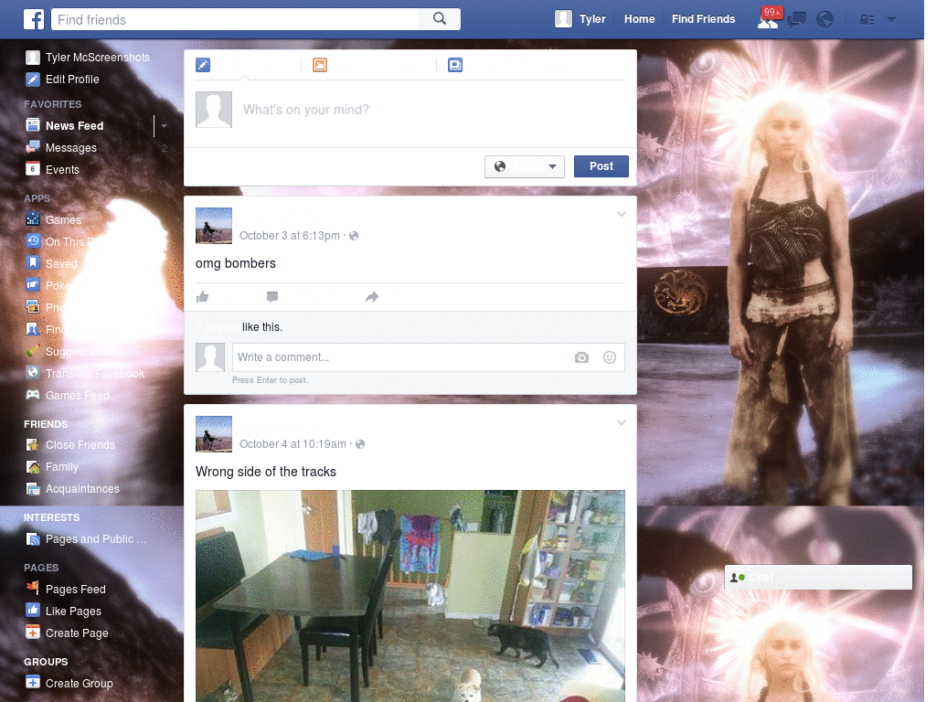Open Pages Feed in sidebar

tap(66, 590)
